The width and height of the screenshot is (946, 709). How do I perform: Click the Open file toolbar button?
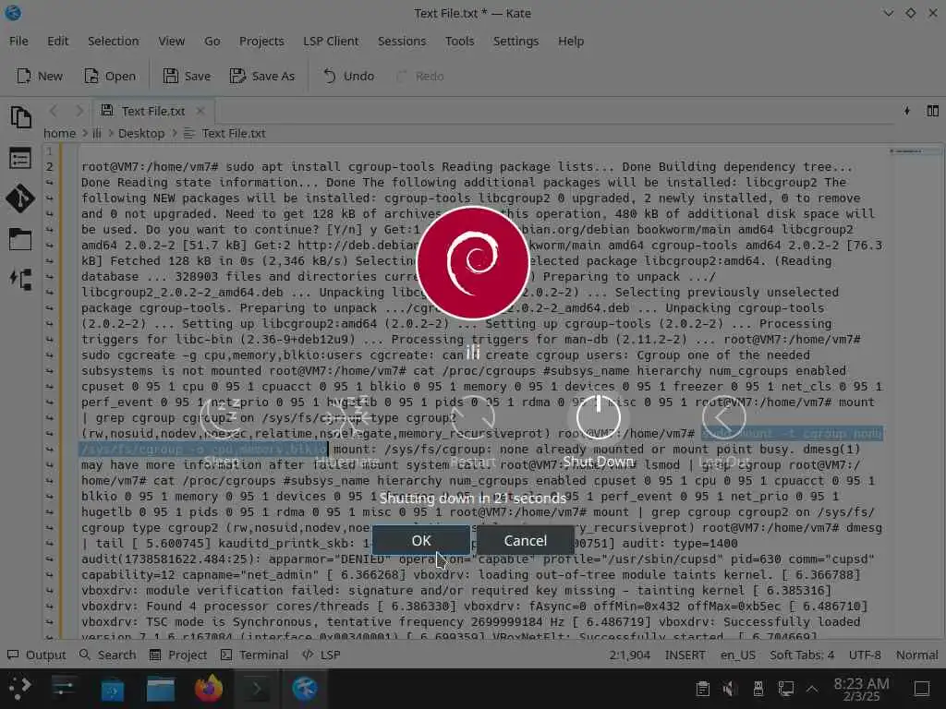pyautogui.click(x=110, y=76)
